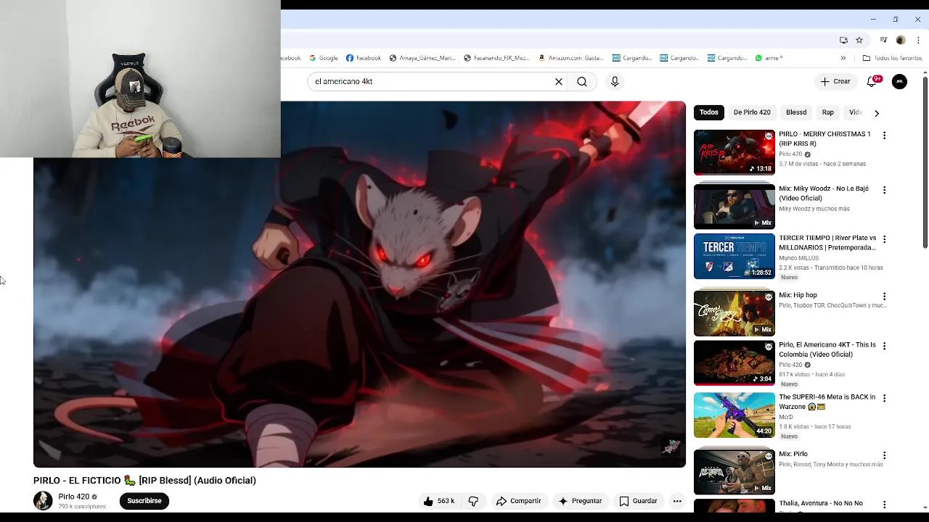Viewport: 929px width, 522px height.
Task: Bookmark this page with the star icon
Action: click(x=859, y=41)
